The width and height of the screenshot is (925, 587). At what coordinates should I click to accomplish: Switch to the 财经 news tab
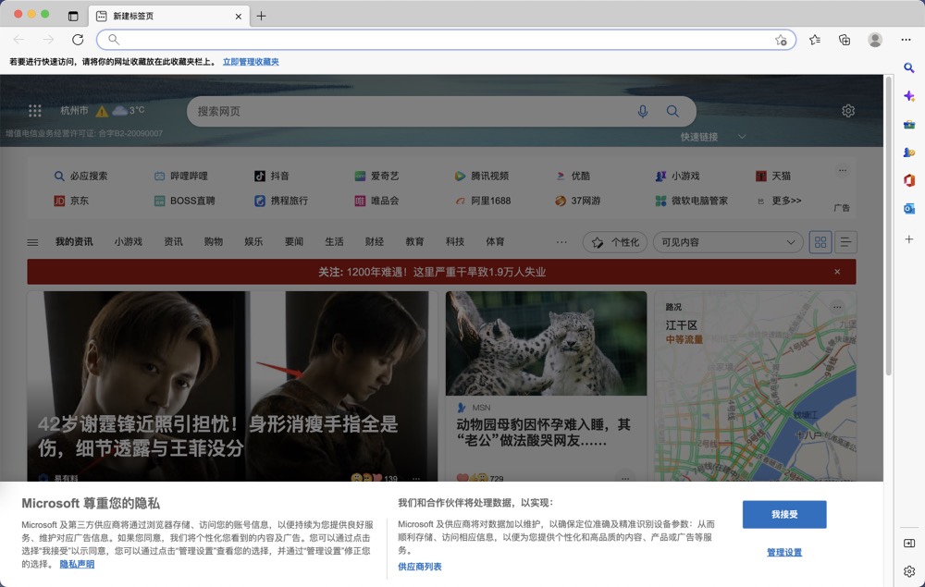coord(374,241)
